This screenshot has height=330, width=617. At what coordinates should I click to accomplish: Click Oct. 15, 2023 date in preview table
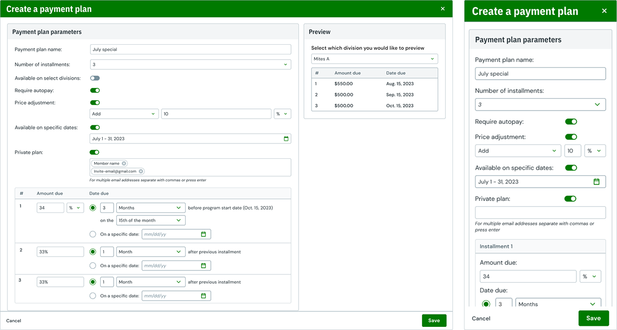point(400,105)
